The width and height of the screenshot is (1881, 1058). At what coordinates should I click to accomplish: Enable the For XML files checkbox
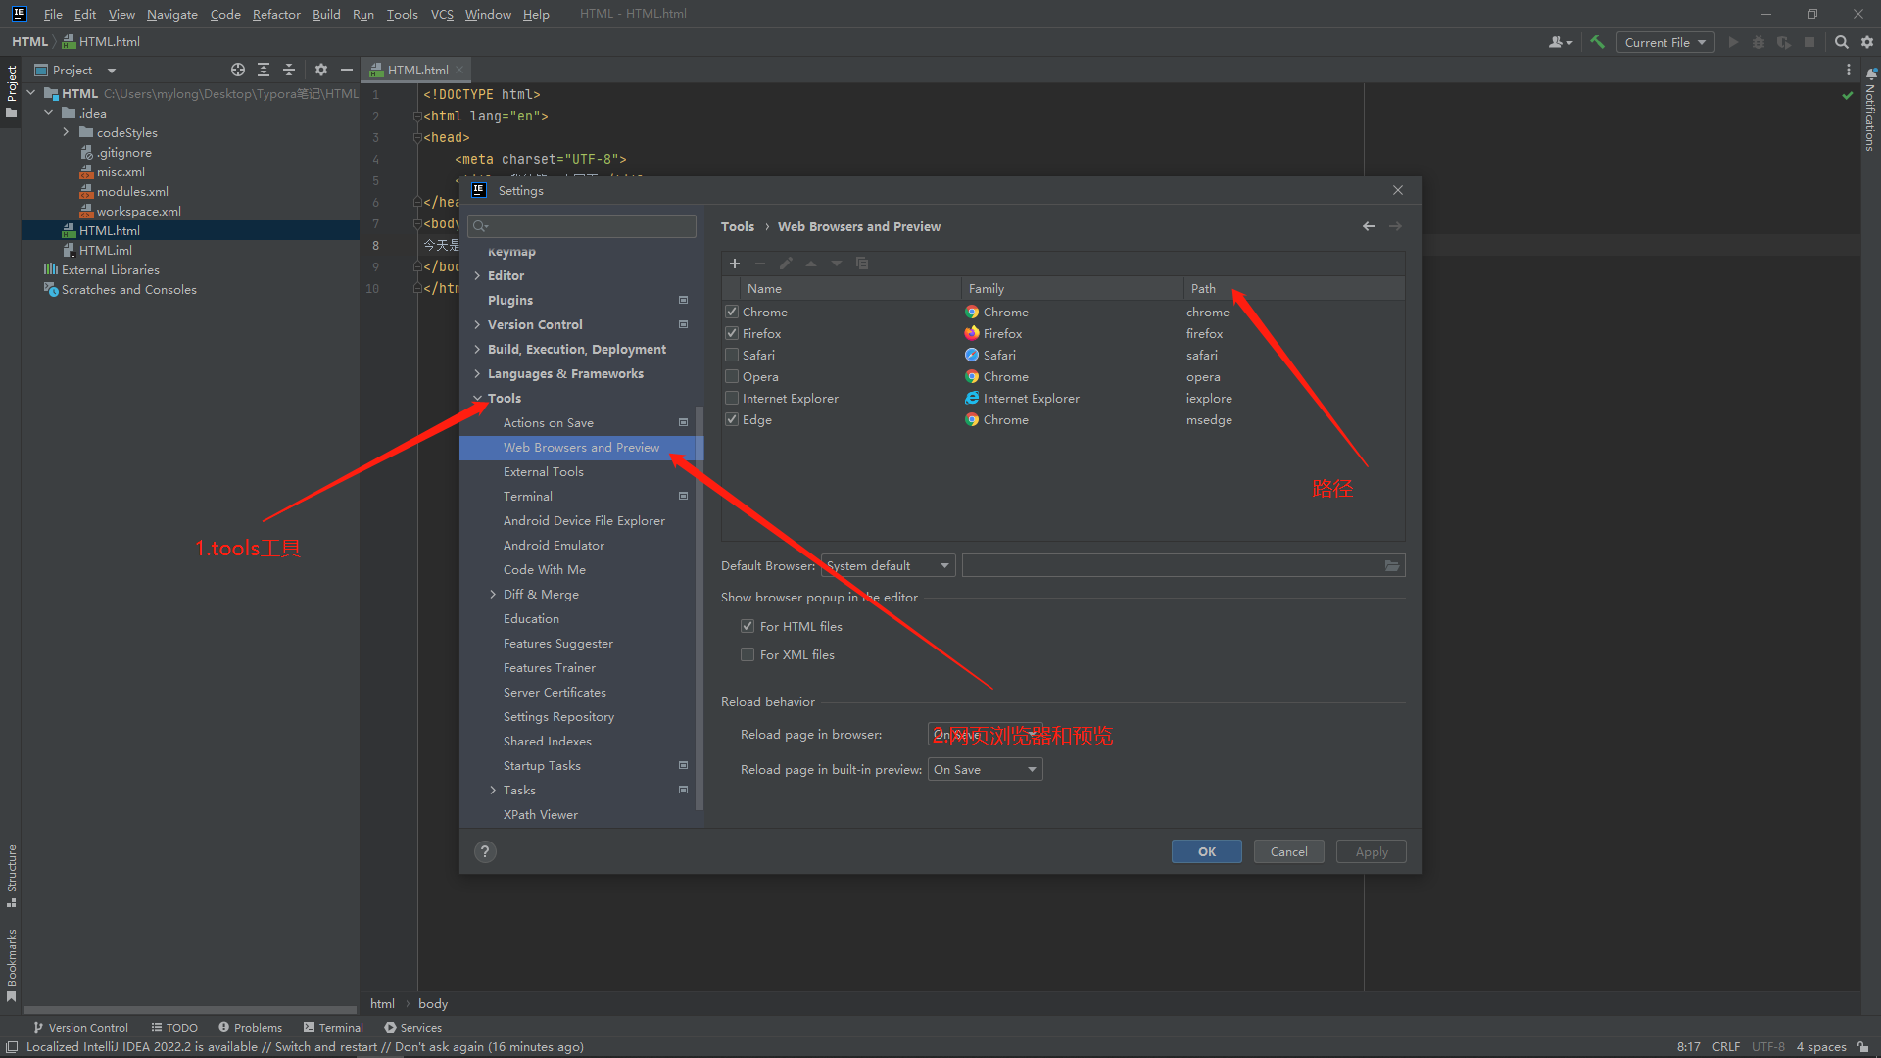coord(748,653)
